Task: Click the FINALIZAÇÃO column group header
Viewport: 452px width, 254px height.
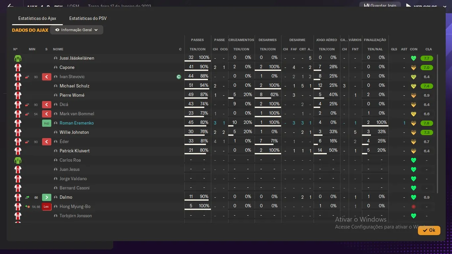Action: tap(375, 40)
